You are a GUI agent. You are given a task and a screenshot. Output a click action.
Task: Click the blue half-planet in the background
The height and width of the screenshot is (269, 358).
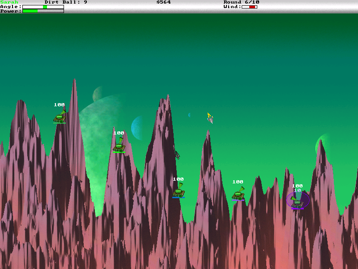point(137,128)
